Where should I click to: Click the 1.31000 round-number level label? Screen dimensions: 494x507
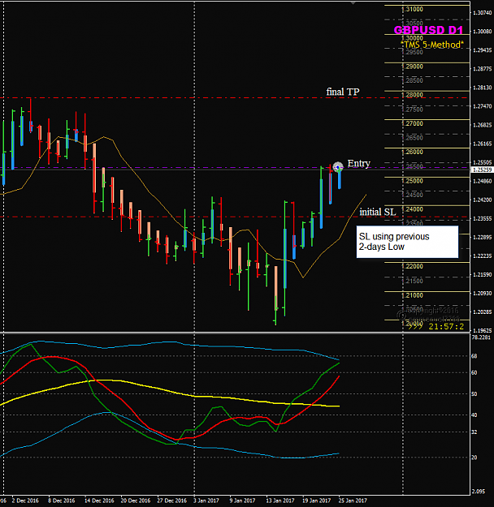(x=413, y=10)
